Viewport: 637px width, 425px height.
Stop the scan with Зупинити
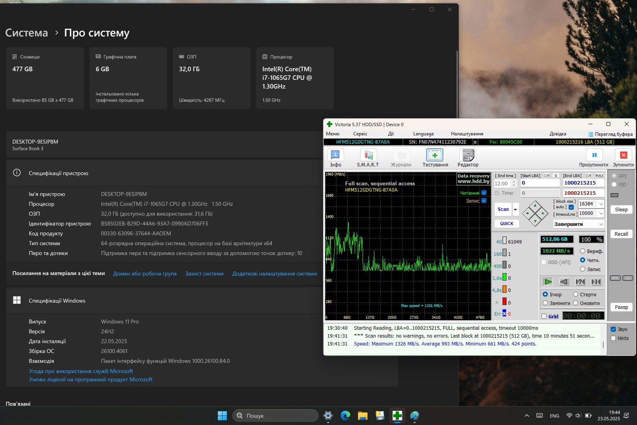tap(623, 158)
